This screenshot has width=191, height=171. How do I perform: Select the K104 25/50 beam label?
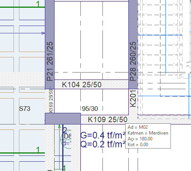click(x=82, y=85)
